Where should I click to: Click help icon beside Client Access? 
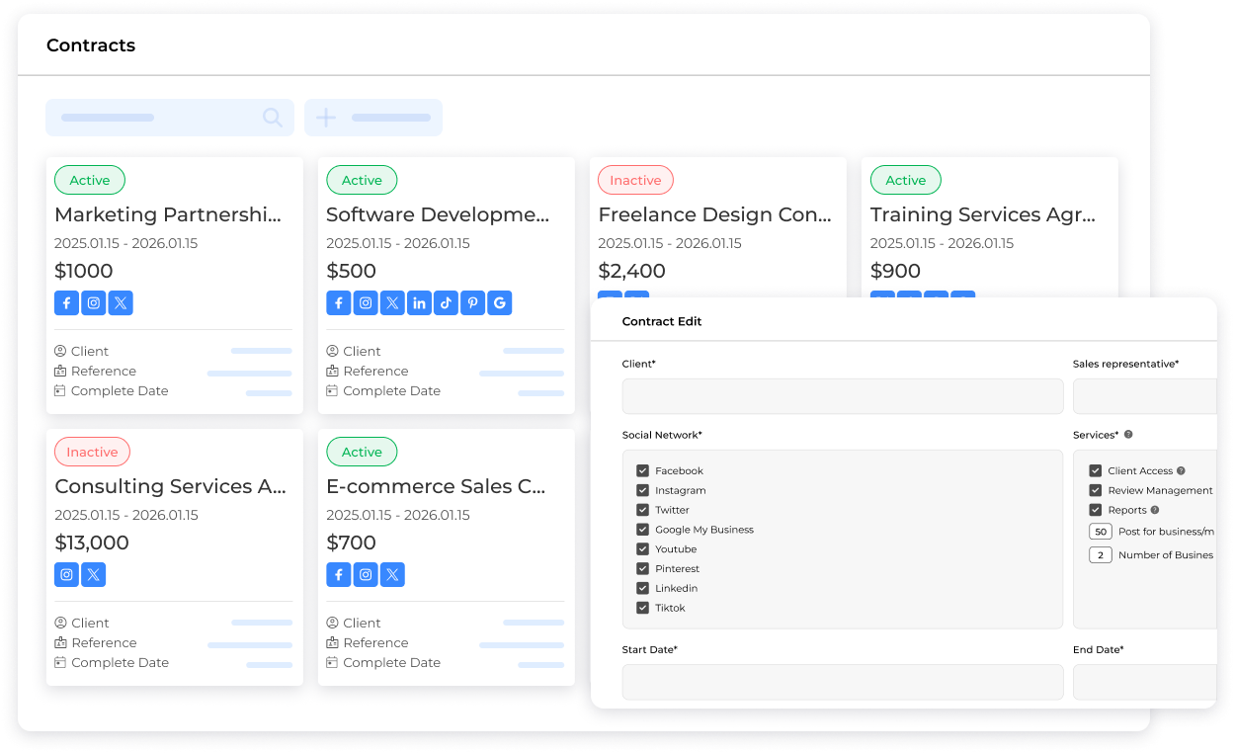click(1181, 471)
